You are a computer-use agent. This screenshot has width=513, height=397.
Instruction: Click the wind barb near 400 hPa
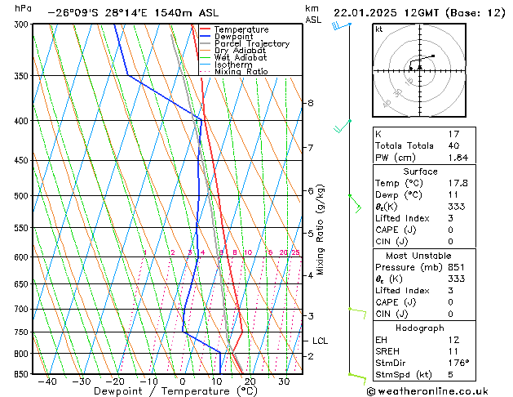pos(343,126)
